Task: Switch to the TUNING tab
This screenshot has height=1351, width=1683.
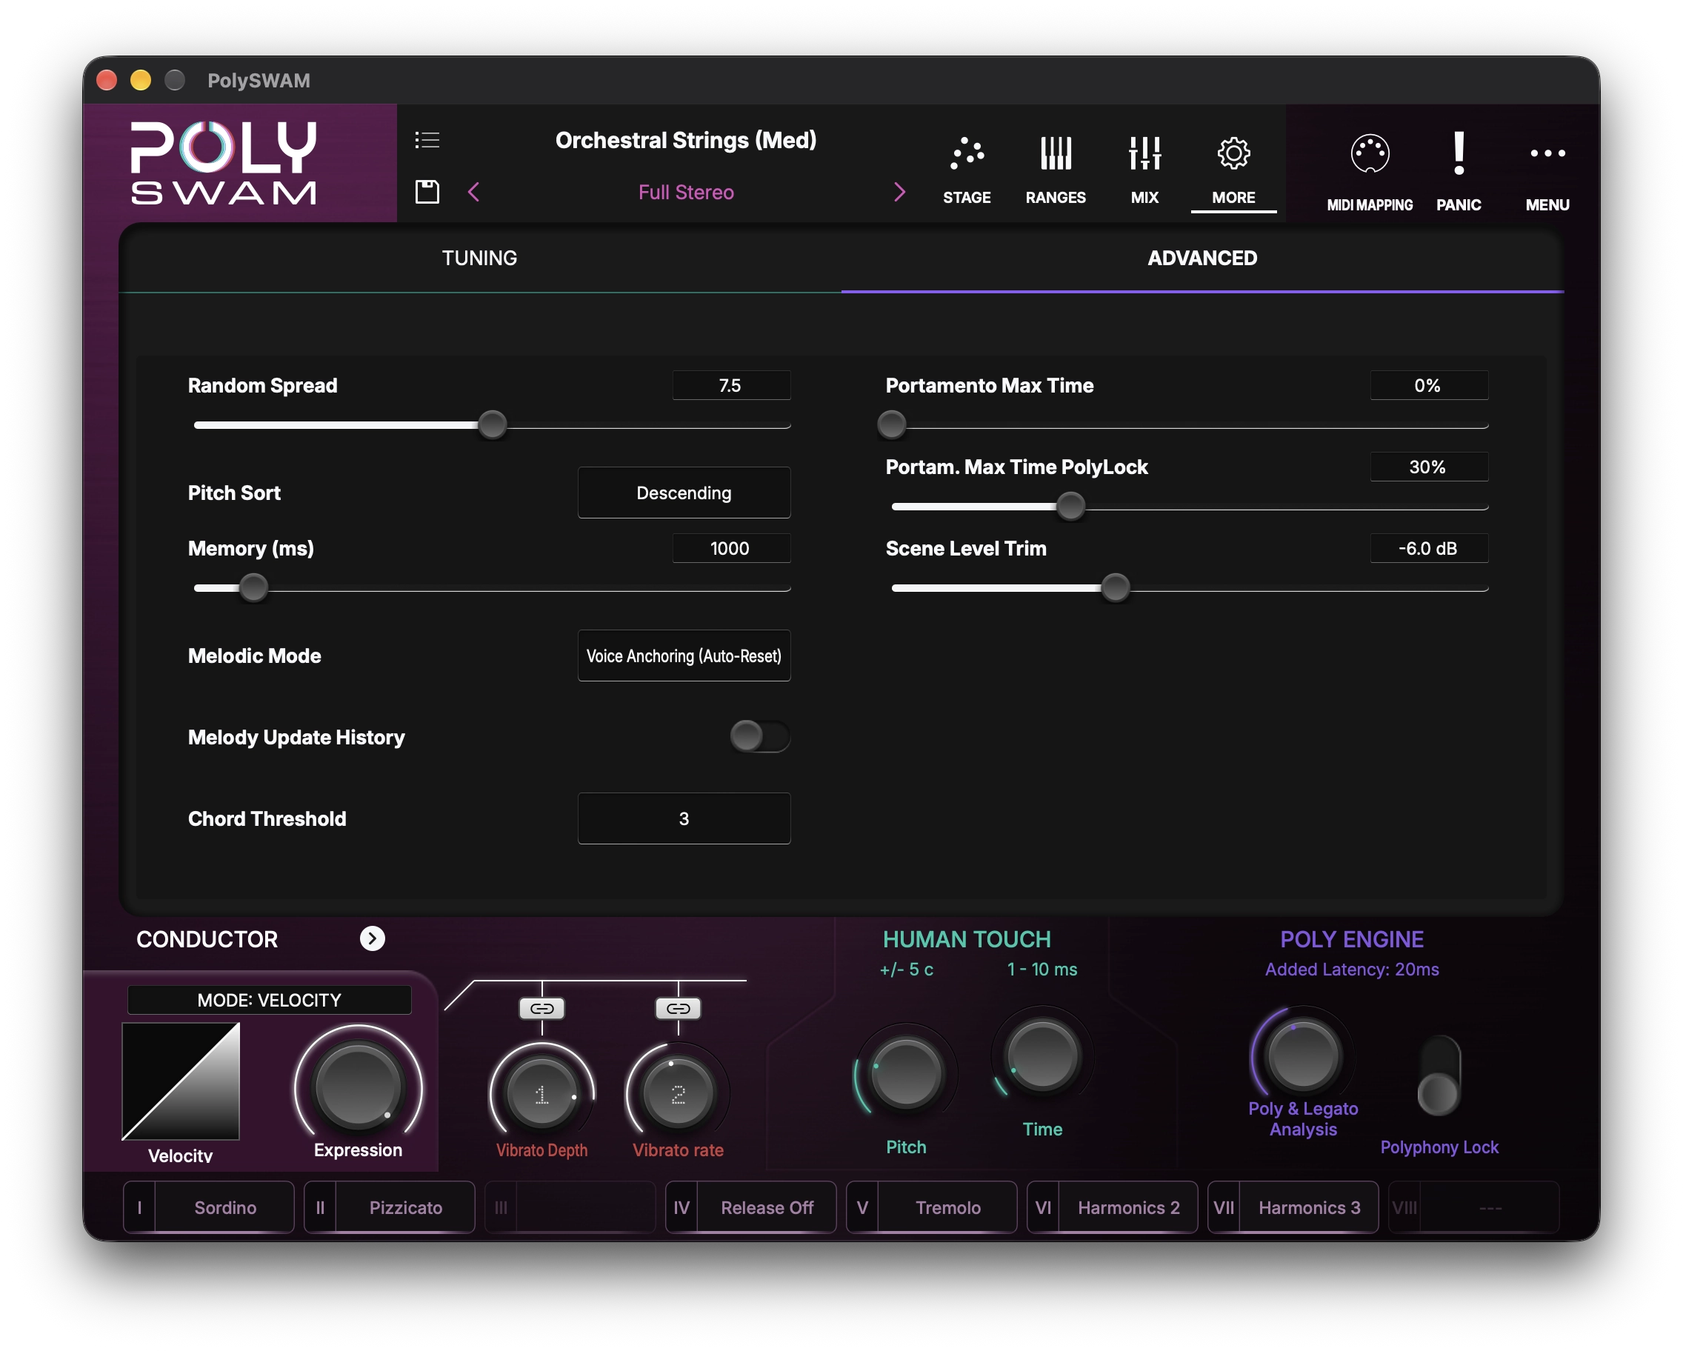Action: pos(479,258)
